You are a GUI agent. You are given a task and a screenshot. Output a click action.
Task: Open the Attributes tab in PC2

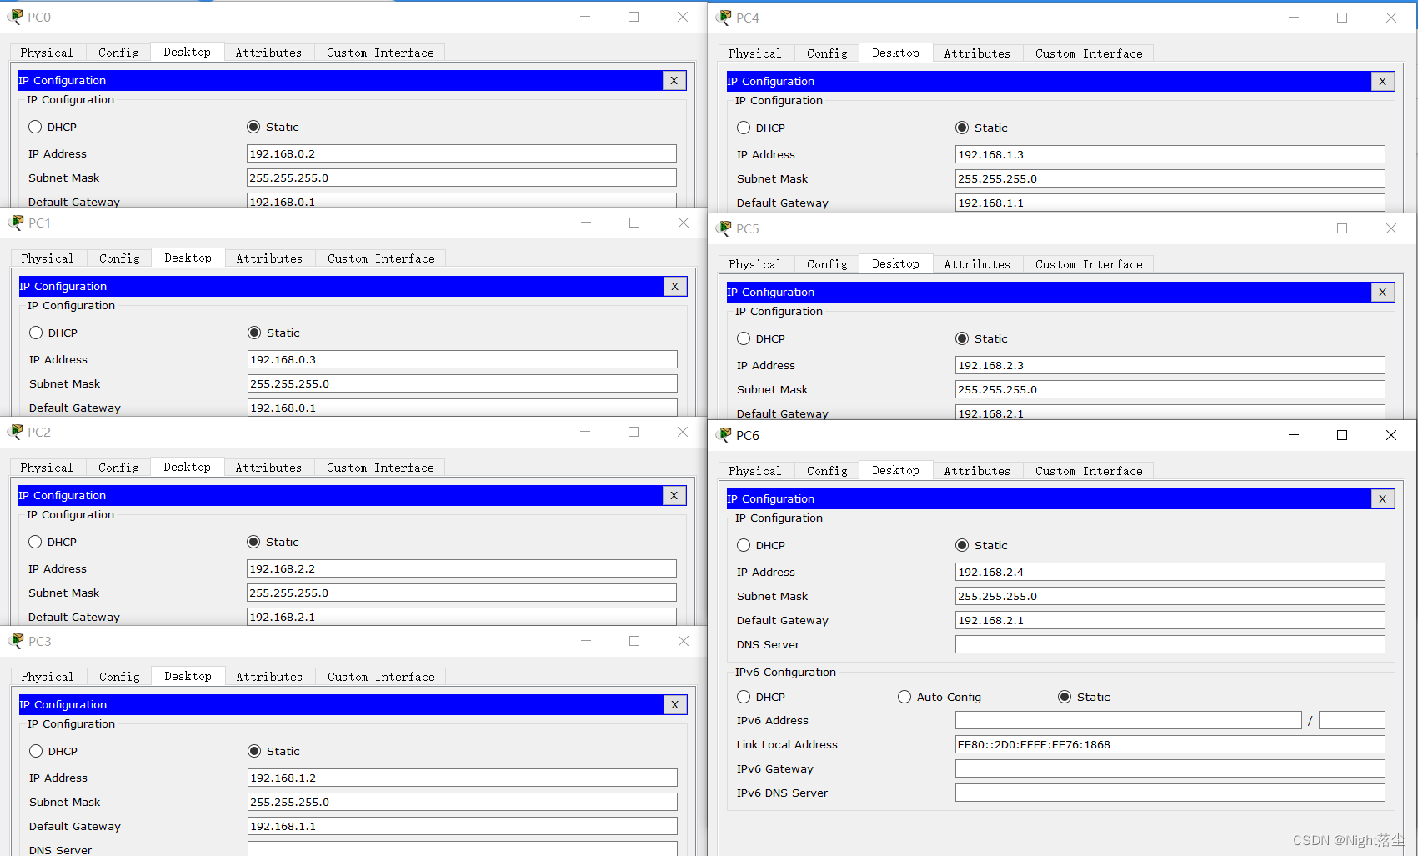coord(268,468)
